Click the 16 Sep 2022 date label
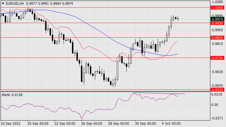The height and width of the screenshot is (127, 226). point(11,124)
